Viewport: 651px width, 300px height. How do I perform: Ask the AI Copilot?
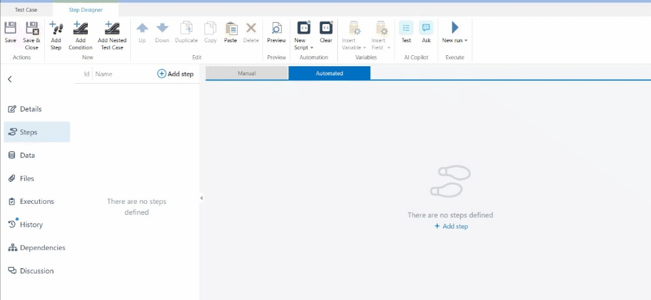point(426,29)
